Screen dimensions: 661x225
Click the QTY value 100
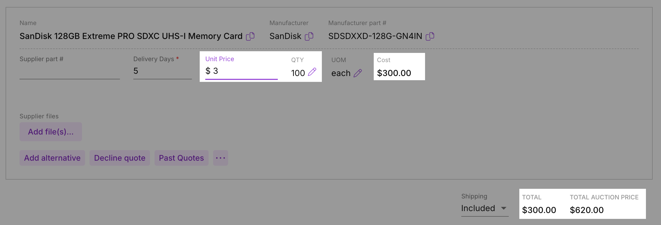[298, 73]
